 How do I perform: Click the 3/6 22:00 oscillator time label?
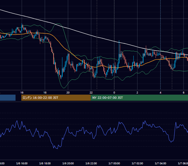pos(91,163)
